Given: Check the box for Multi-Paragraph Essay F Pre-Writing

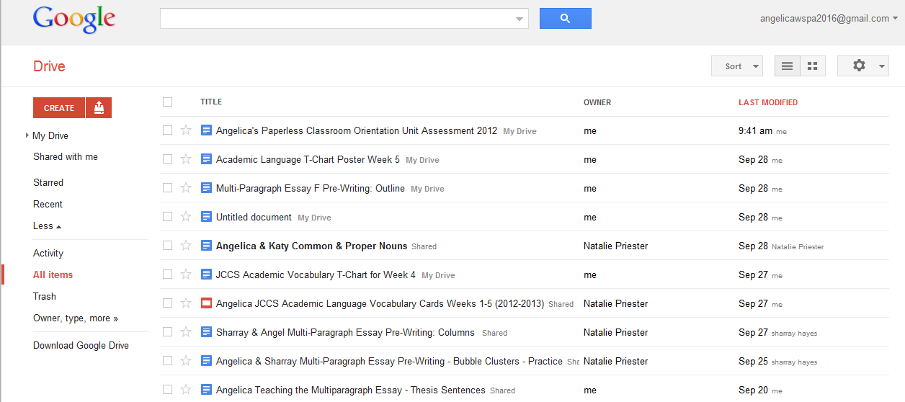Looking at the screenshot, I should 168,188.
